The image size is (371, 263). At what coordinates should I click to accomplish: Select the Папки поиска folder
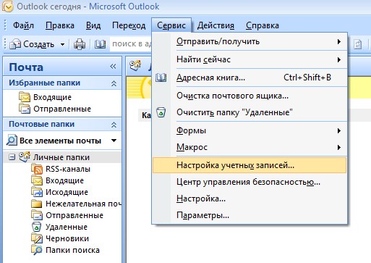pos(72,250)
